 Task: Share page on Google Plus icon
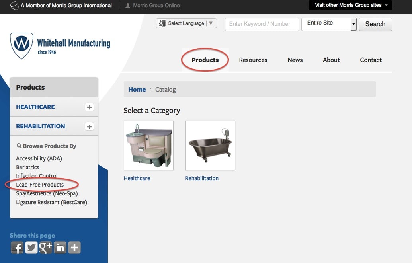pyautogui.click(x=45, y=247)
